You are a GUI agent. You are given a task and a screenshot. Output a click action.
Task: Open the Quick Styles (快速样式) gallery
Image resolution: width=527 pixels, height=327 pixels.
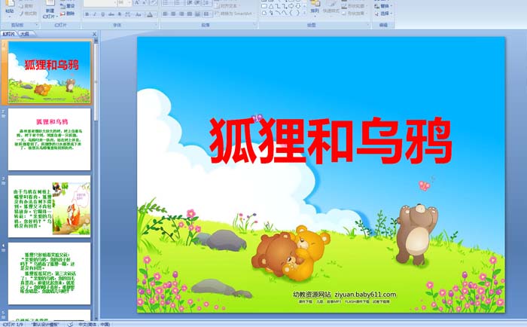(332, 9)
